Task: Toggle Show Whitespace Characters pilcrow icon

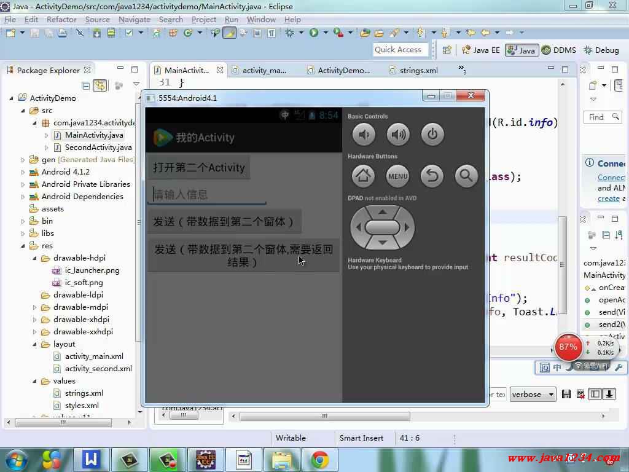Action: [272, 33]
